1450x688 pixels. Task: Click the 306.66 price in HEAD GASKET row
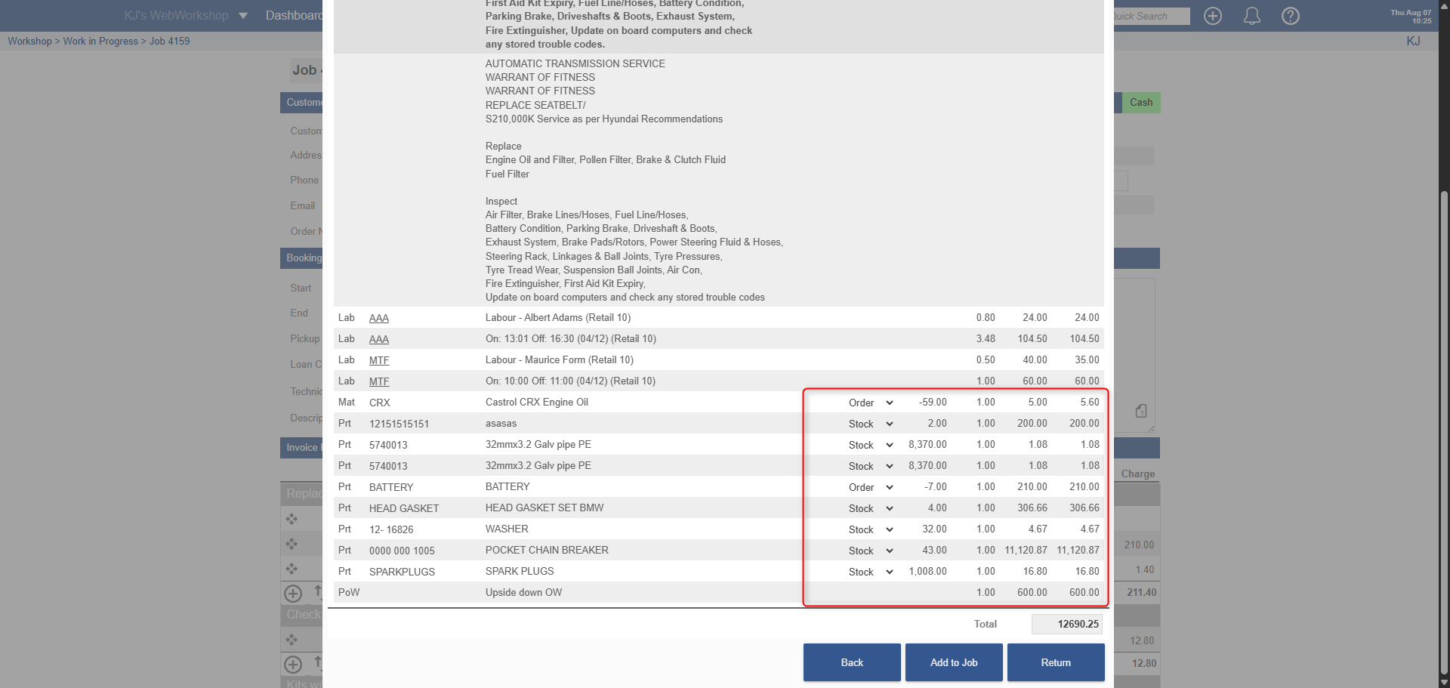1032,508
